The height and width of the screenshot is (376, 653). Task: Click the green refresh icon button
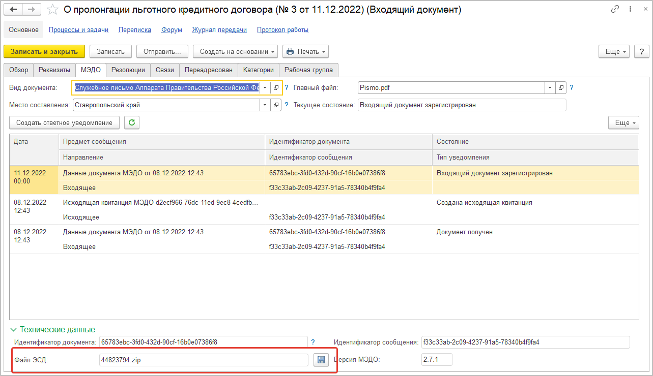tap(131, 122)
